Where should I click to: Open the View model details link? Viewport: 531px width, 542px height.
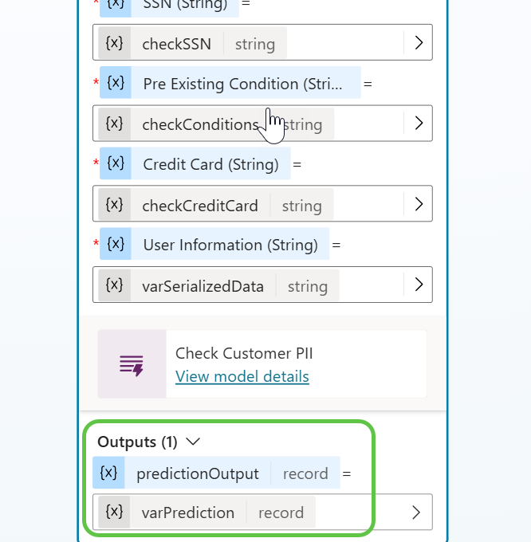[x=242, y=376]
